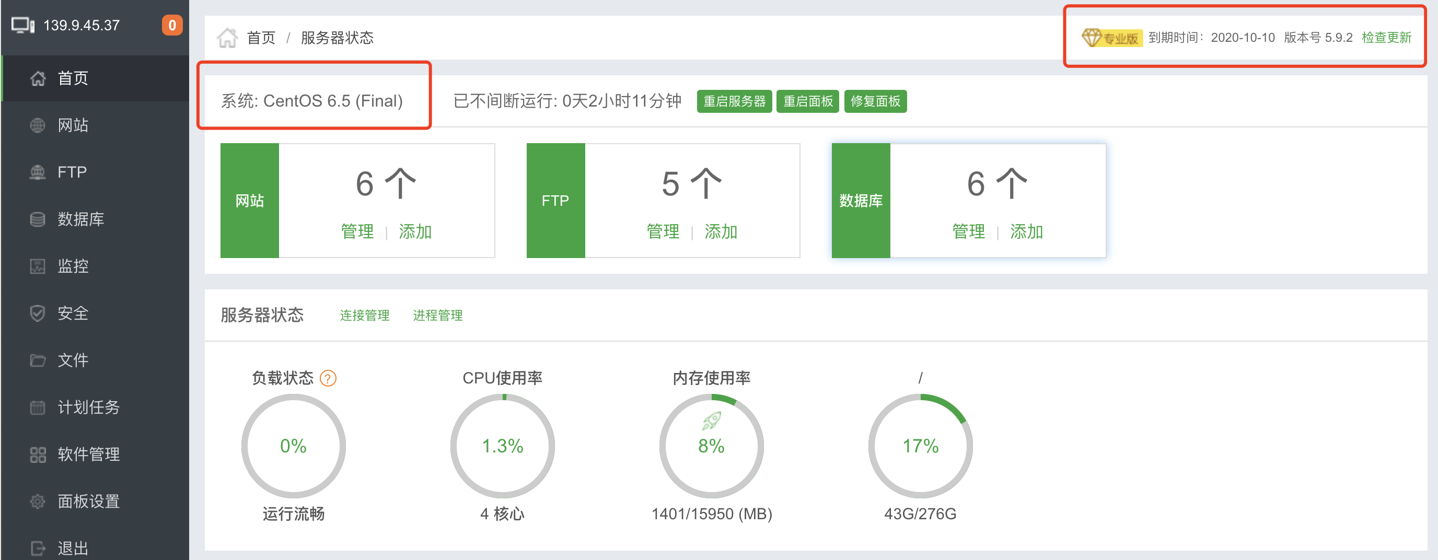The height and width of the screenshot is (560, 1438).
Task: Click the rocket icon in memory gauge
Action: point(711,421)
